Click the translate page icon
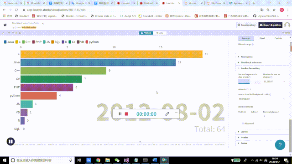This screenshot has height=164, width=292. tap(262, 10)
